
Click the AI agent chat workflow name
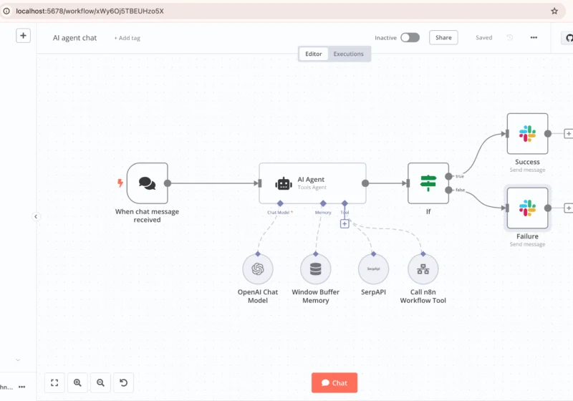coord(75,38)
